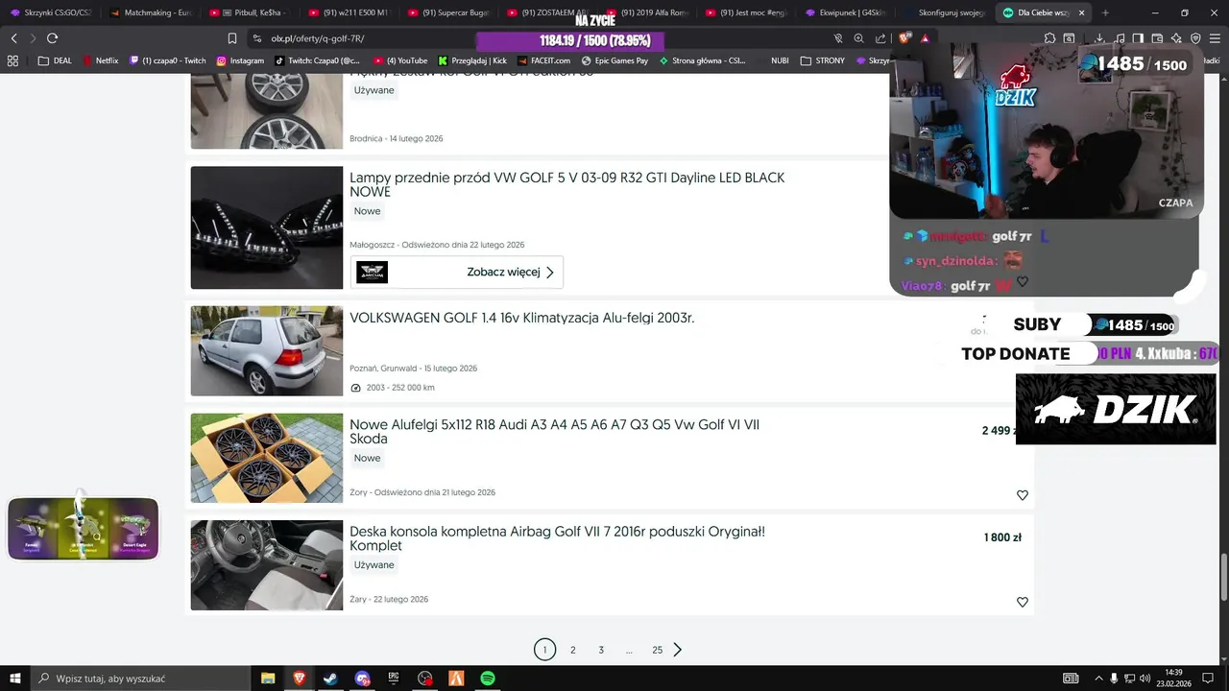Open Leo AI sparkle icon
Screen dimensions: 1229x691
click(x=1176, y=38)
